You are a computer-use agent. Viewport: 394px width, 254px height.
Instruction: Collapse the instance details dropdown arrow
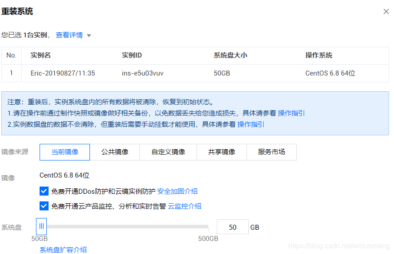[x=89, y=36]
